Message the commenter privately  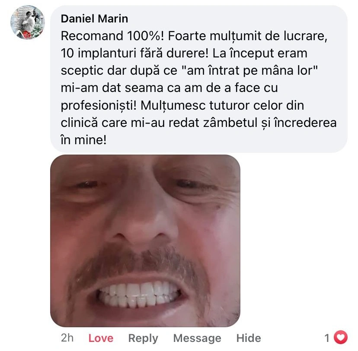(197, 338)
